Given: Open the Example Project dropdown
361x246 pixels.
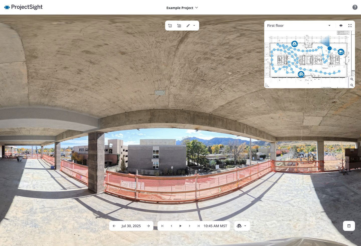Looking at the screenshot, I should (182, 8).
